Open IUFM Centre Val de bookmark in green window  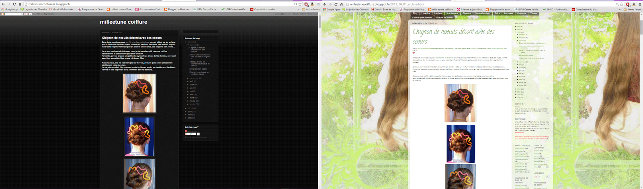[527, 9]
